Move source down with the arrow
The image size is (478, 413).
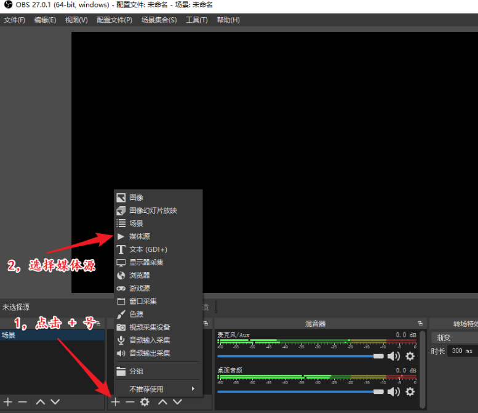pyautogui.click(x=177, y=402)
